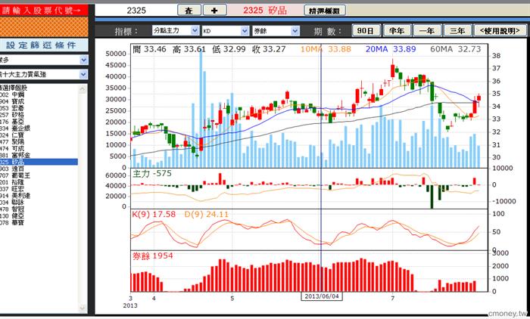The width and height of the screenshot is (530, 319).
Task: Click the 請選擇個股 list header
Action: [14, 88]
